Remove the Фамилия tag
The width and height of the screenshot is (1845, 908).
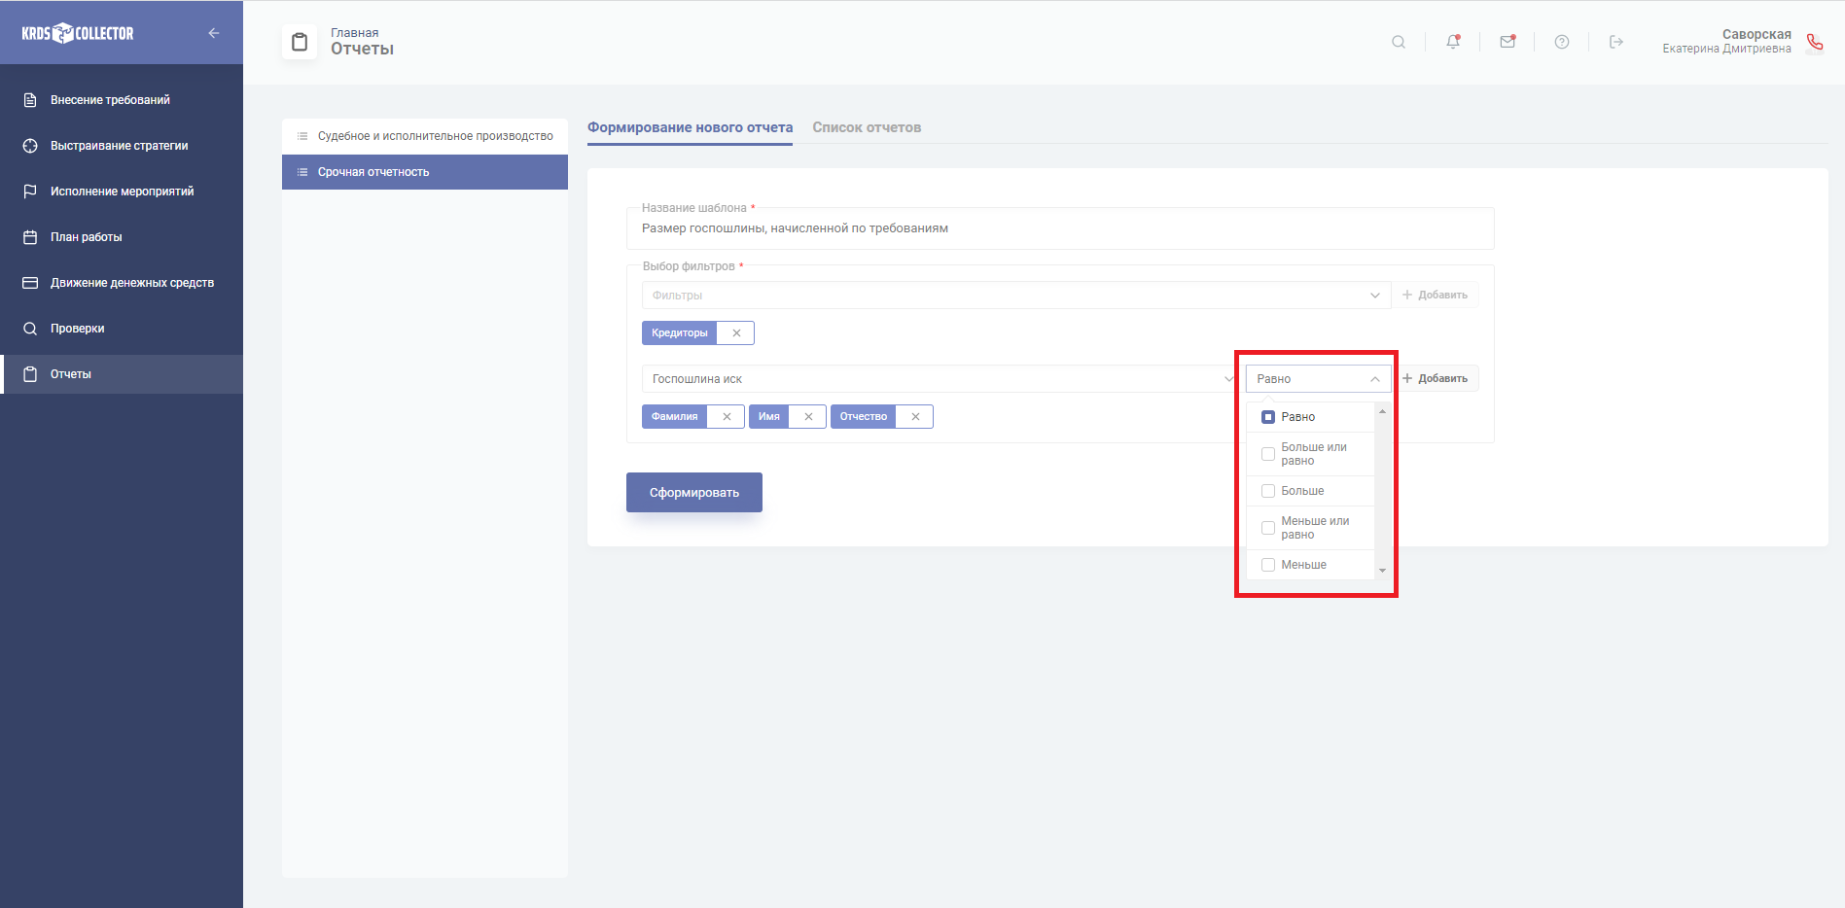point(727,417)
